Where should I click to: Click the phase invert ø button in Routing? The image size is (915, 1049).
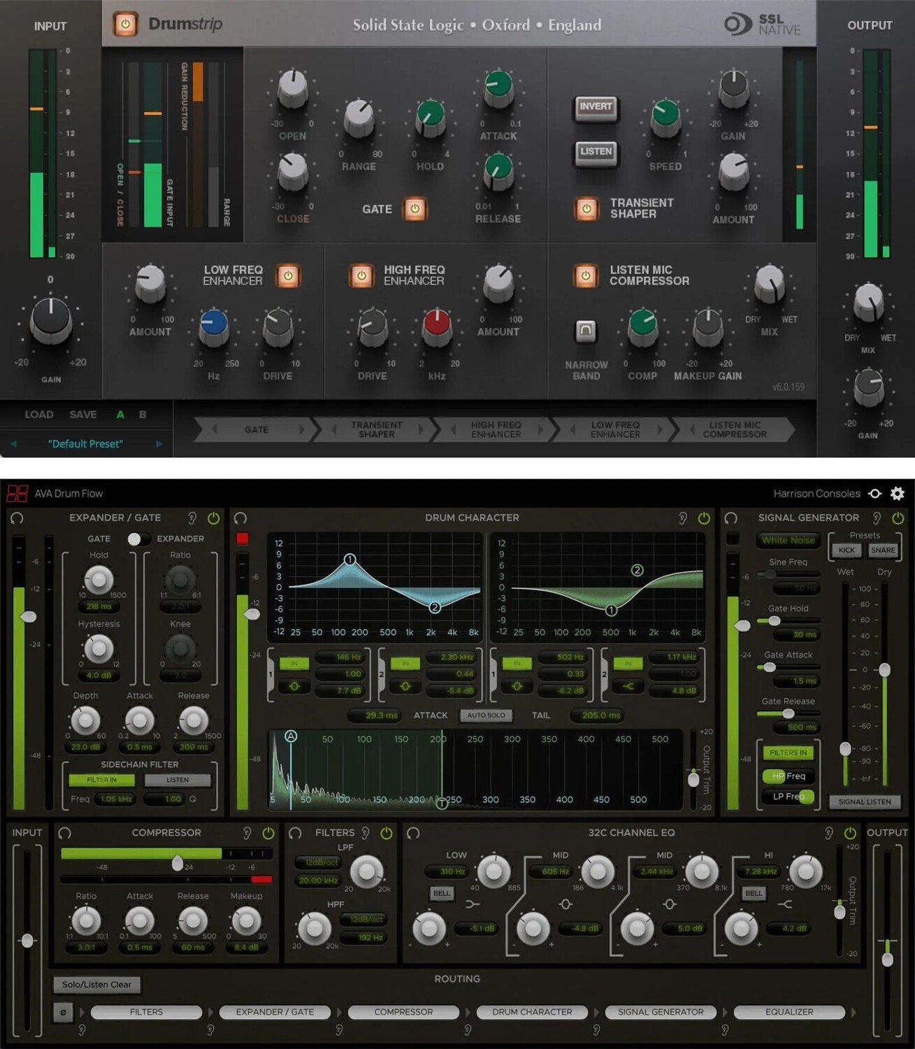(63, 1012)
